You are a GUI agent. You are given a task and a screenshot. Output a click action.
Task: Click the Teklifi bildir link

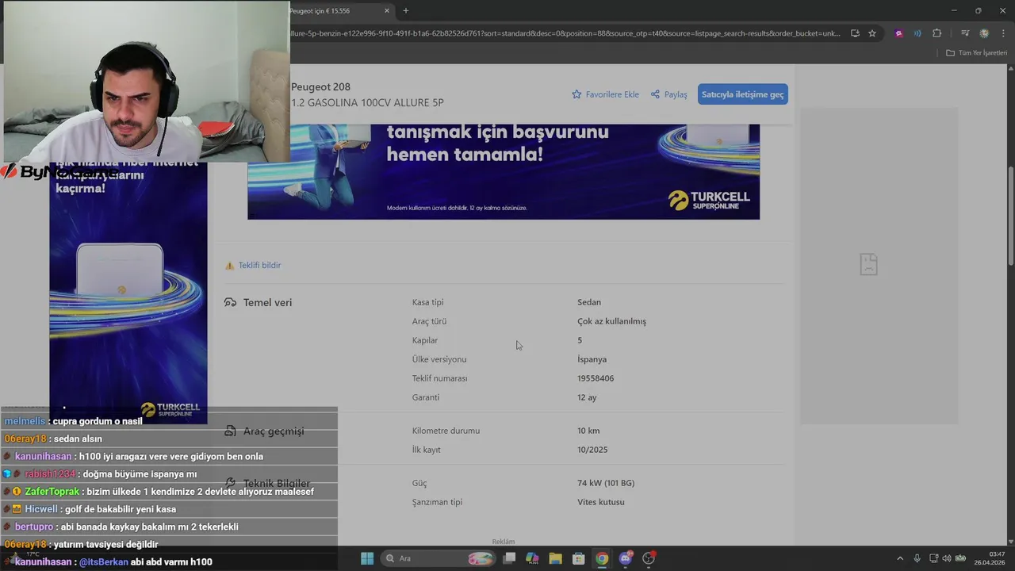[x=259, y=266]
